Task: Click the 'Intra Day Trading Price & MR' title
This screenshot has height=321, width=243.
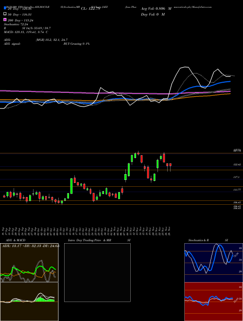Action: click(x=89, y=240)
